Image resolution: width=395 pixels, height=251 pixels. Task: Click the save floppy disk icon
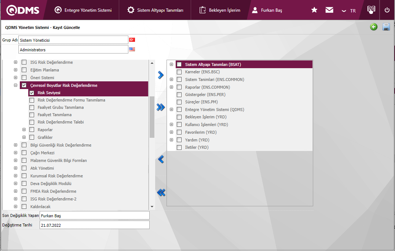click(x=386, y=27)
